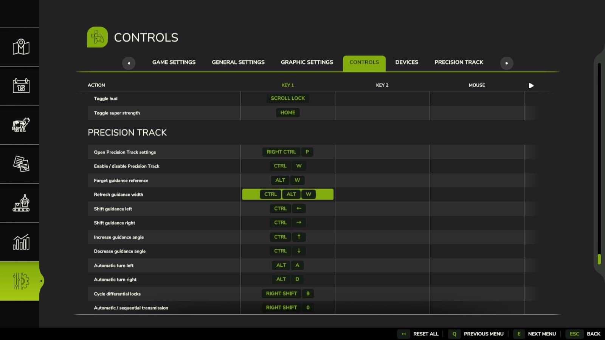Click the play arrow beside Mouse column
Viewport: 605px width, 340px height.
(531, 85)
